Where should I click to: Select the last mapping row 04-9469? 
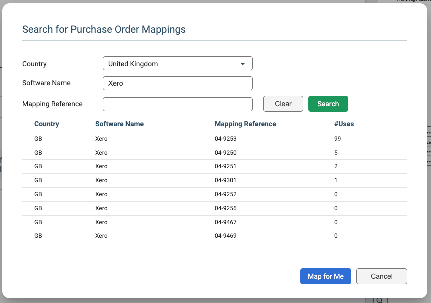(215, 235)
